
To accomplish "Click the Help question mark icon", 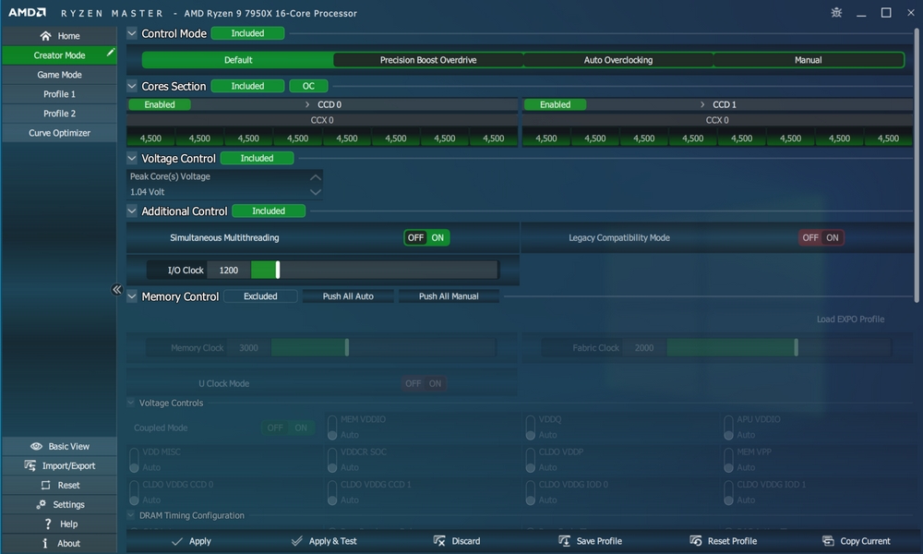I will [x=48, y=524].
